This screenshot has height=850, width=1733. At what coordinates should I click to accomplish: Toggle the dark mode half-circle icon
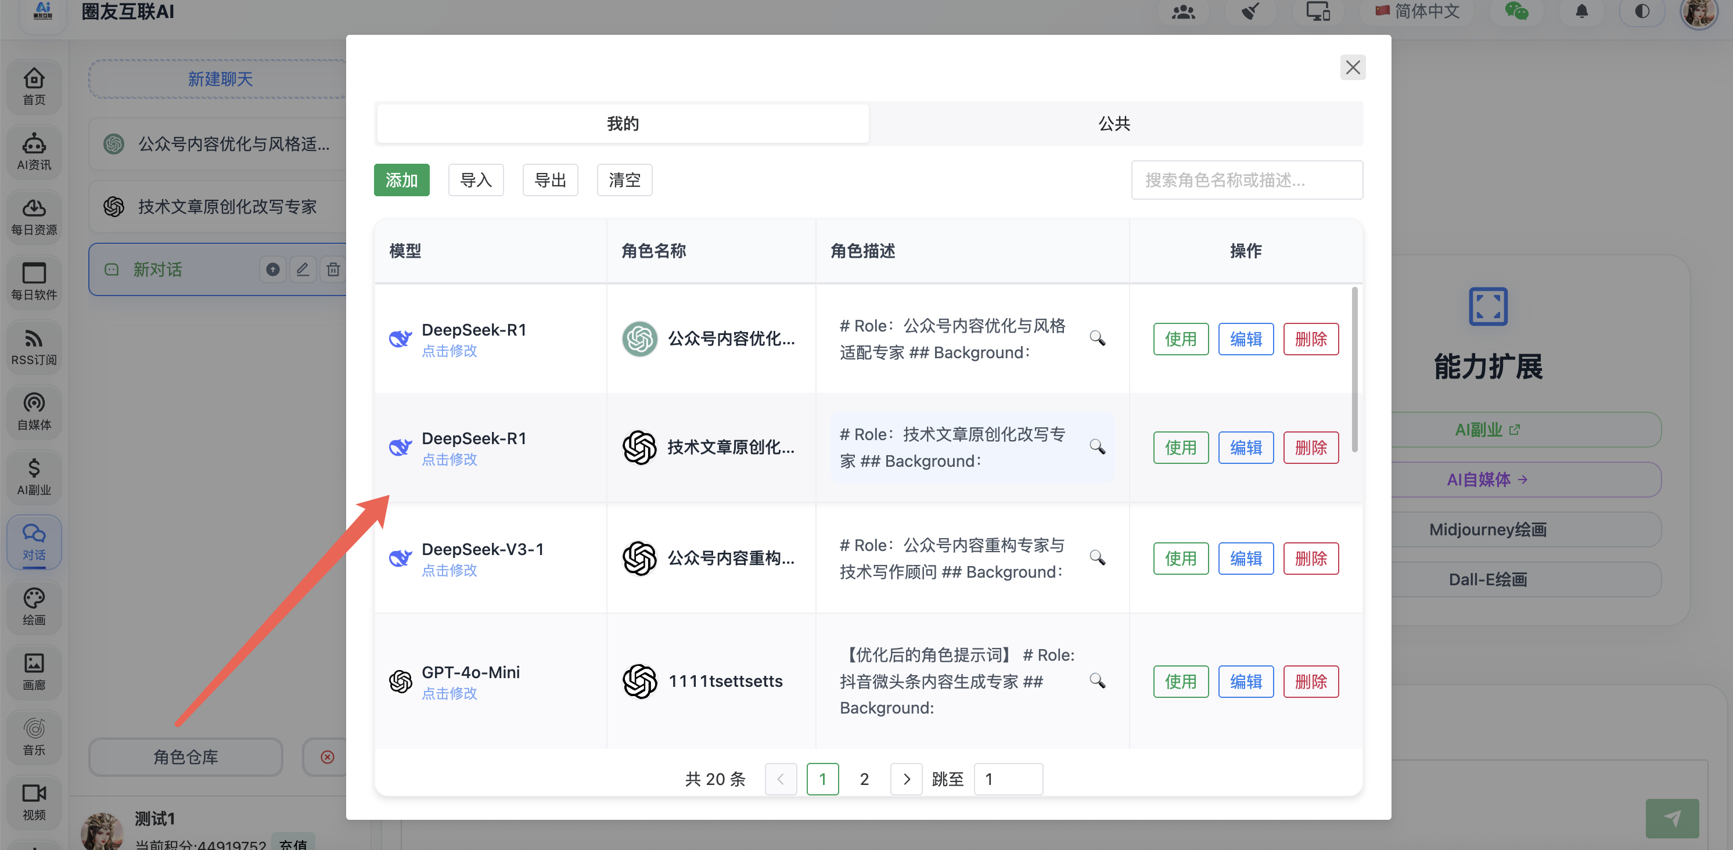(x=1642, y=12)
